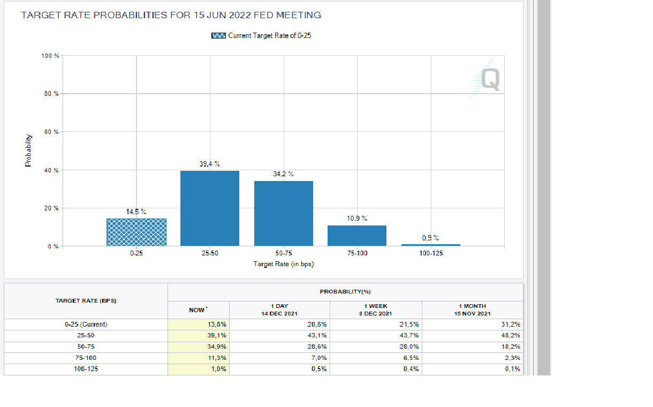
Task: Click the TARGET RATE (BPS) table header
Action: point(86,301)
